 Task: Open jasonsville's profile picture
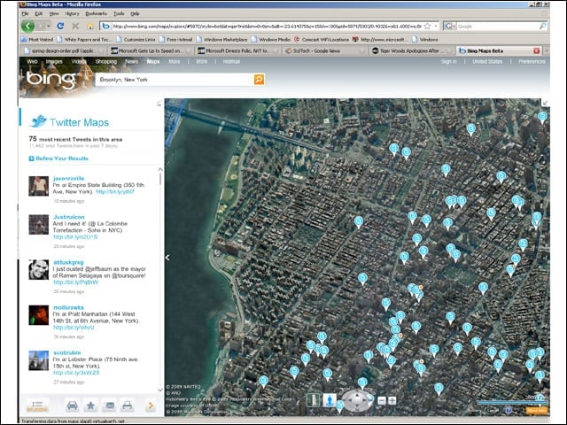(x=39, y=186)
